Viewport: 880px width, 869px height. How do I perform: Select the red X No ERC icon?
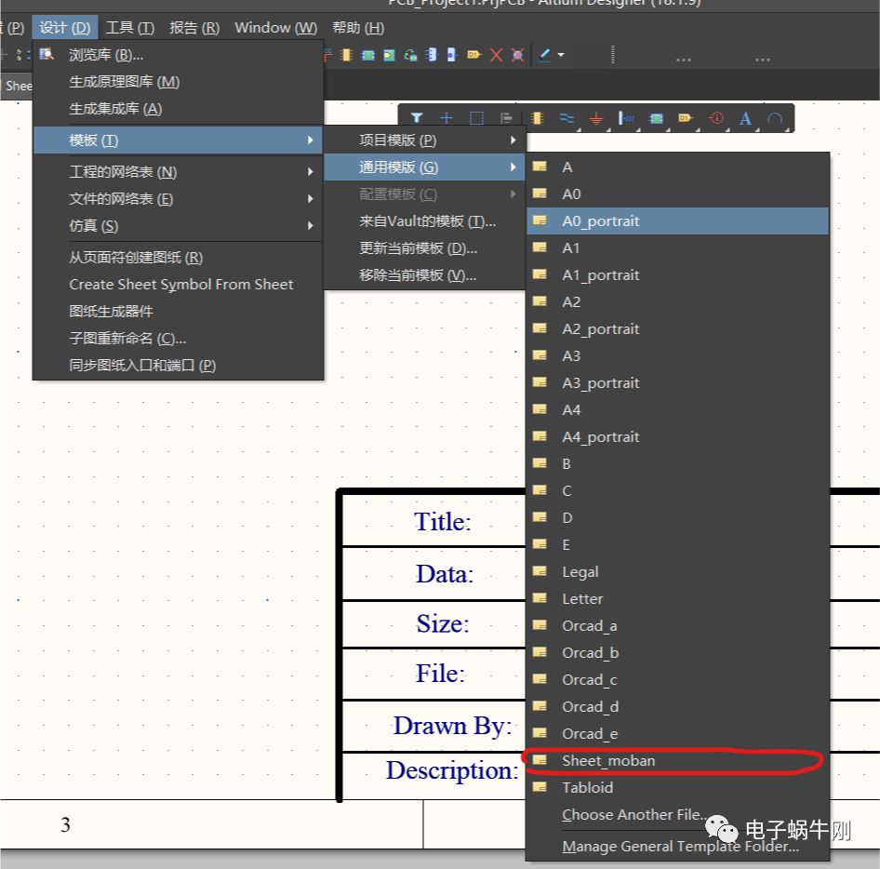click(496, 55)
